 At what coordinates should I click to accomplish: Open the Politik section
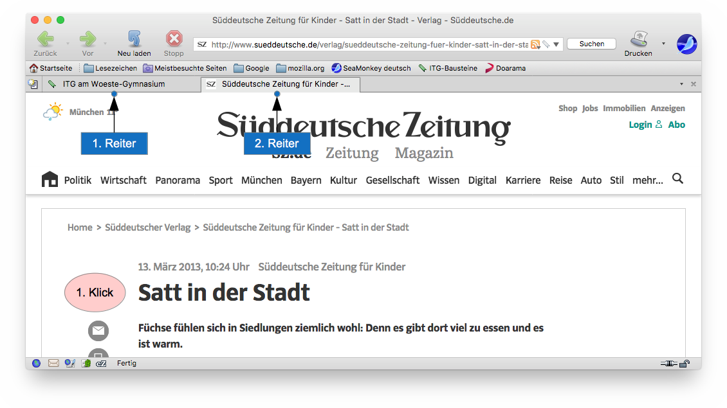coord(77,180)
